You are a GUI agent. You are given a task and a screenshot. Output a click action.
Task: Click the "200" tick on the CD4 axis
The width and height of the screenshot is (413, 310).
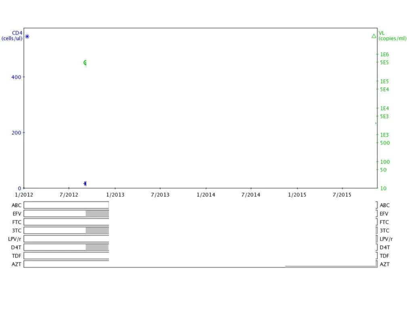coord(16,133)
